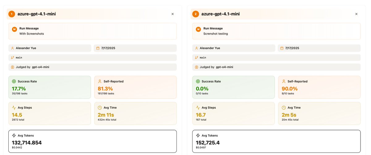The image size is (371, 155).
Task: Click 'gpt-o4-mini' judge name in run 1
Action: [x=41, y=67]
